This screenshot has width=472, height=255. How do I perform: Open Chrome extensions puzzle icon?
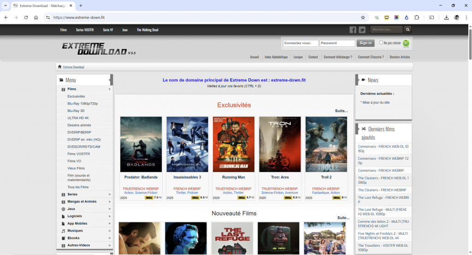click(417, 17)
